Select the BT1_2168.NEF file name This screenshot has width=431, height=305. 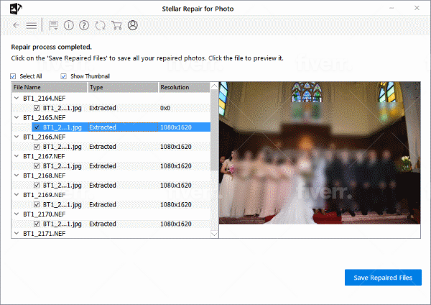coord(45,176)
